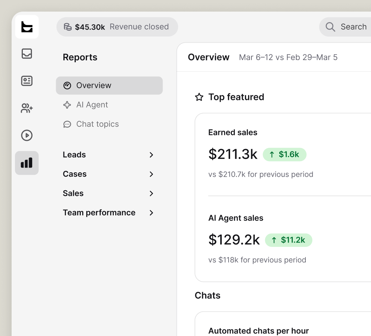Screen dimensions: 371x336
Task: Expand the Cases section chevron
Action: [x=151, y=174]
